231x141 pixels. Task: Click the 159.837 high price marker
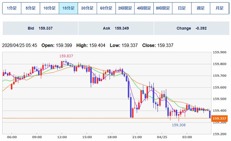[x=66, y=56]
